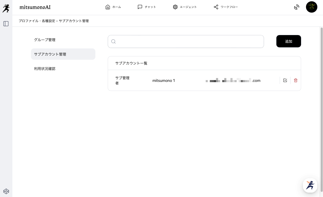
Task: Delete mitsumono 1 with red trash icon
Action: click(x=296, y=80)
